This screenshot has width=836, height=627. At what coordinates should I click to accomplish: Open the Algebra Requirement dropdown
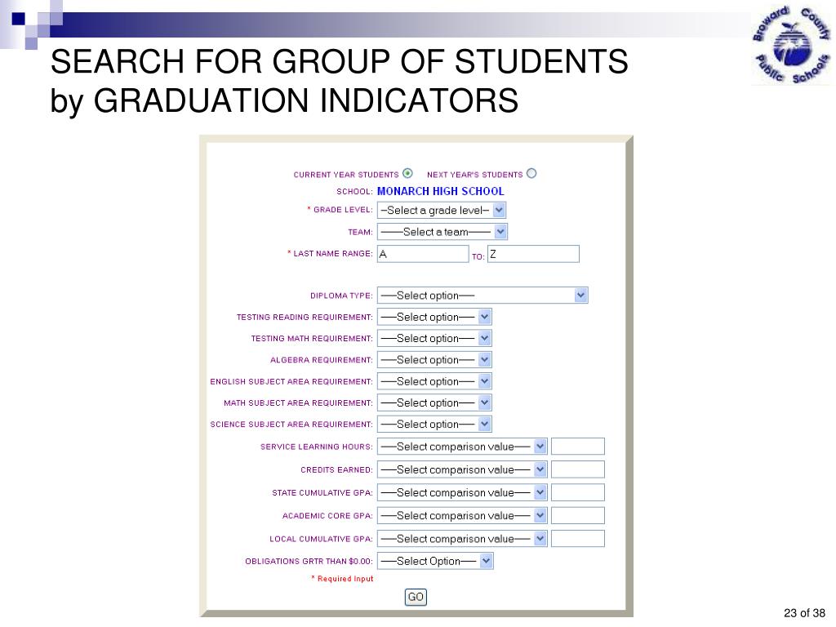(x=434, y=360)
